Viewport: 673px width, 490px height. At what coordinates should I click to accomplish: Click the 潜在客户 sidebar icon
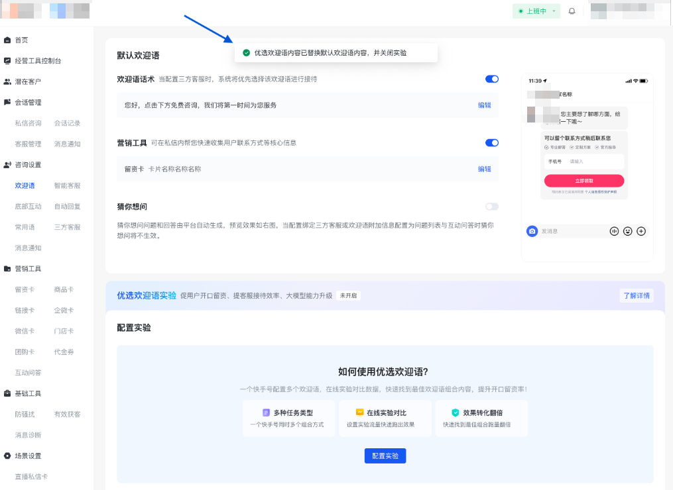point(8,81)
